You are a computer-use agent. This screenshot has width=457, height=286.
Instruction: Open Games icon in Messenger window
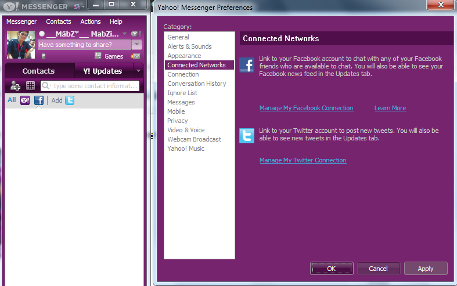coord(98,56)
